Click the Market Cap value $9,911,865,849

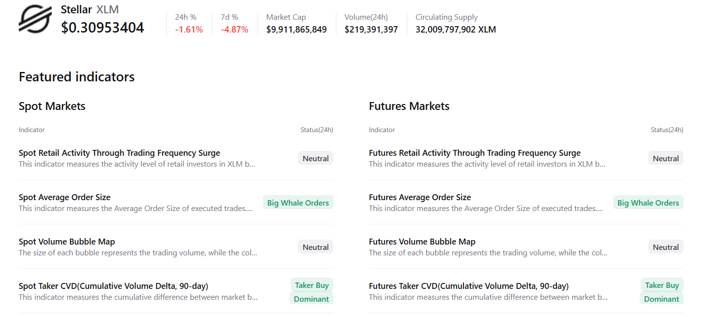[x=296, y=30]
